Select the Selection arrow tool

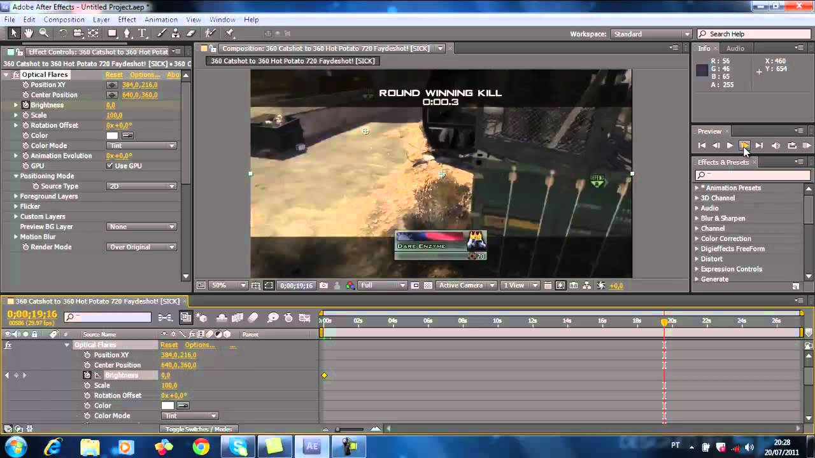click(x=13, y=33)
